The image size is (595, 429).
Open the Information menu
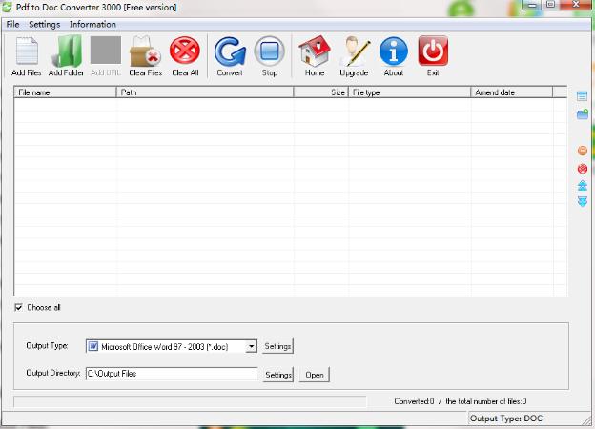pyautogui.click(x=92, y=24)
